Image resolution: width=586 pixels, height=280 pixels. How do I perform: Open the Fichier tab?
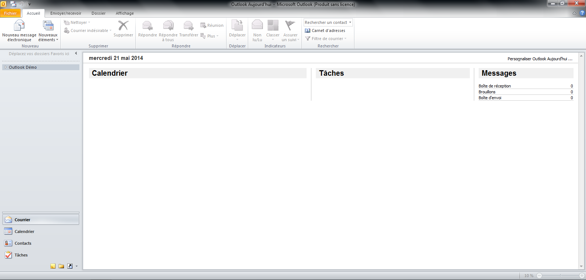[10, 13]
